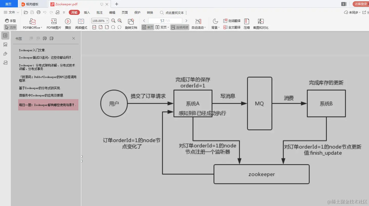The image size is (369, 206).
Task: Open 截图和对比 screenshot and compare tool
Action: [x=261, y=23]
